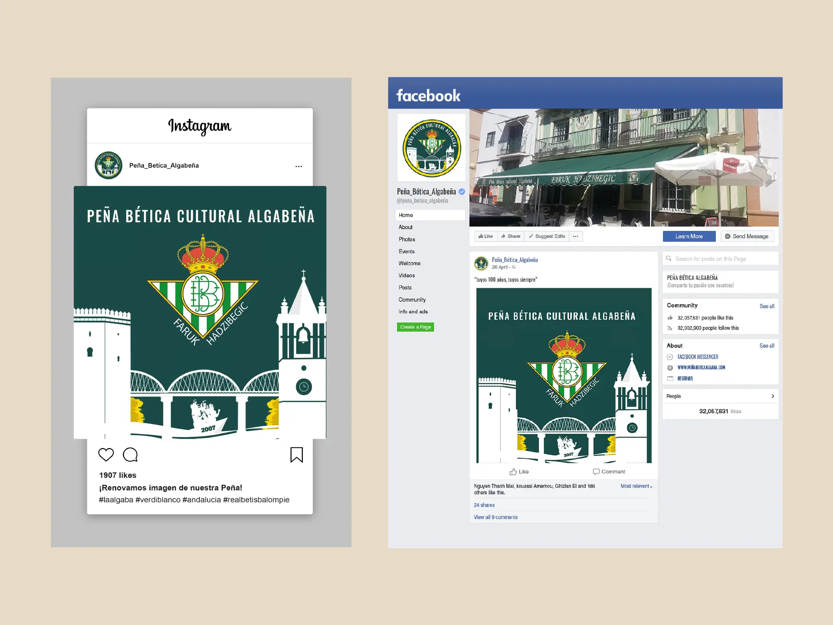Click the envelope icon beside RESERVAS
The image size is (833, 625).
coord(670,378)
